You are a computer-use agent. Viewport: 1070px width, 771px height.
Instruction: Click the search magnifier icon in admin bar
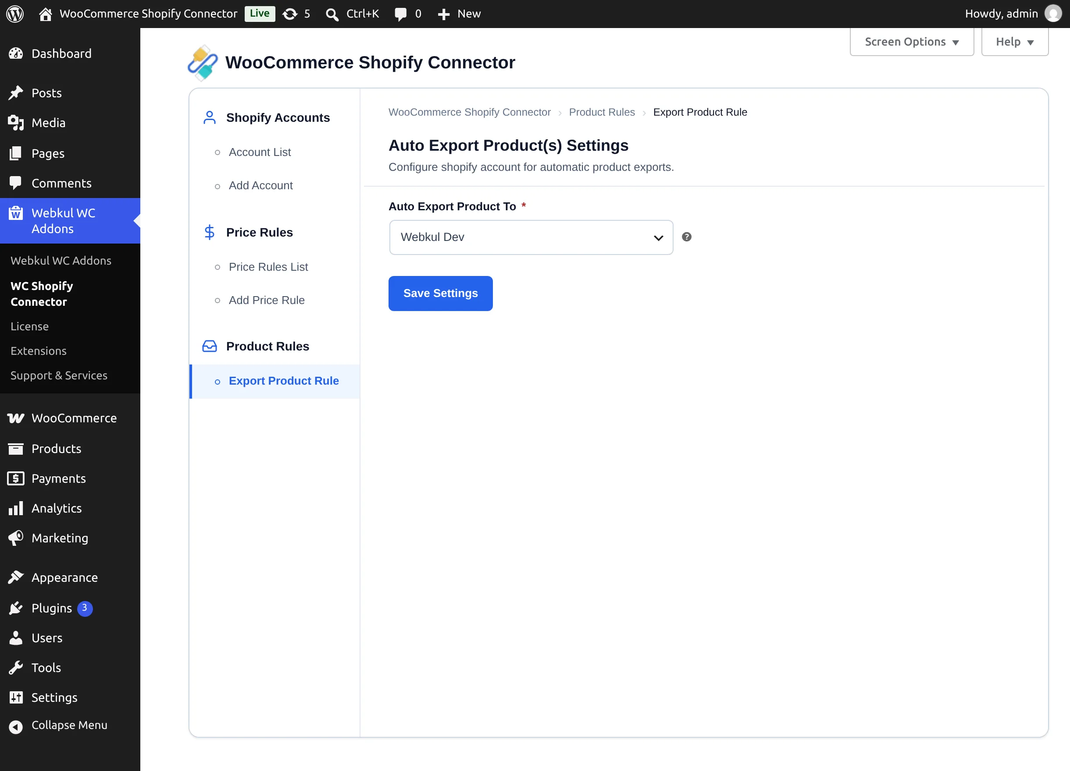(332, 14)
